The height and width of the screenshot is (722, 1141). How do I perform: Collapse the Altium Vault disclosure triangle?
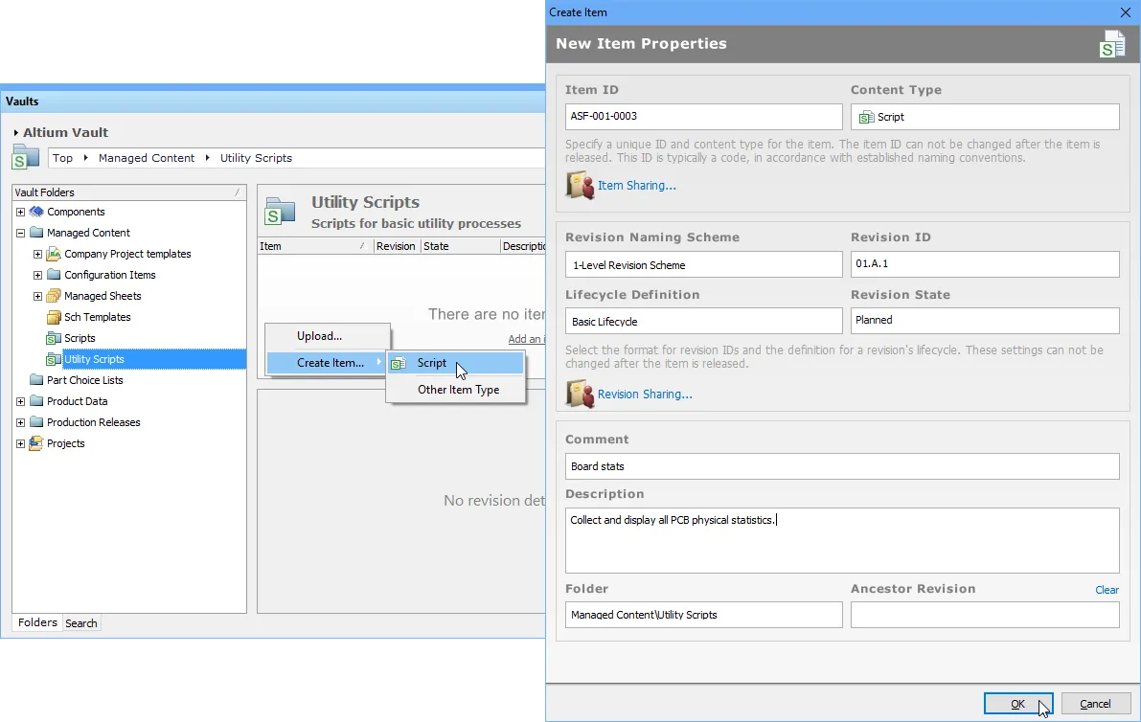click(x=15, y=132)
